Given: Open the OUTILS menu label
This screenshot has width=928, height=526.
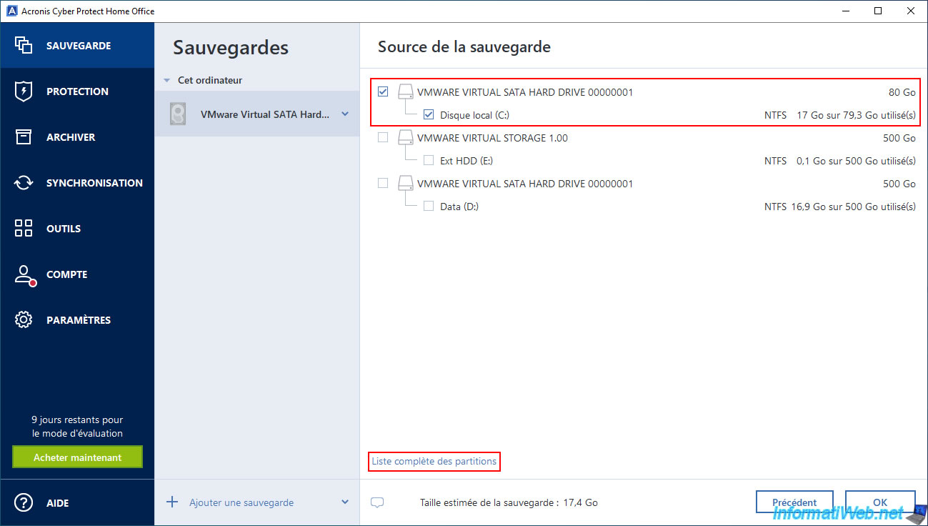Looking at the screenshot, I should 64,229.
